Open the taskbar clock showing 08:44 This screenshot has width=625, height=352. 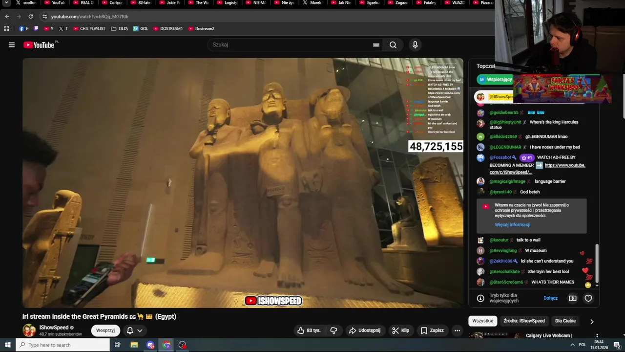click(x=599, y=345)
